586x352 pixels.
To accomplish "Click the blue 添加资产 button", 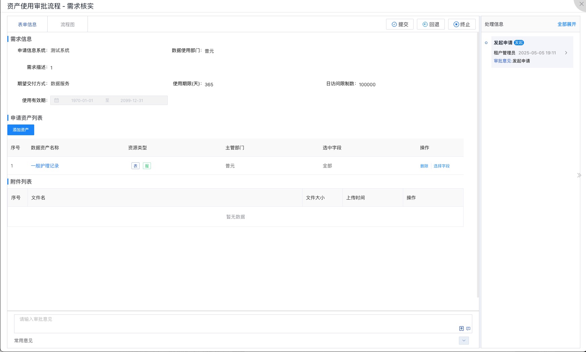I will pos(21,130).
